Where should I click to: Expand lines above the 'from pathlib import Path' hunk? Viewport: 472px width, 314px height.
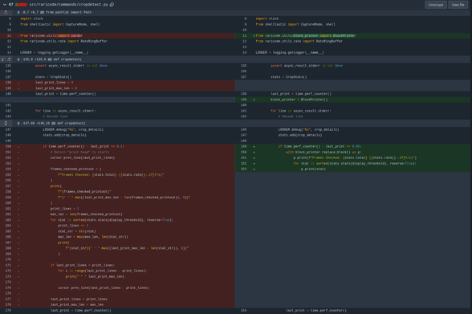[6, 12]
